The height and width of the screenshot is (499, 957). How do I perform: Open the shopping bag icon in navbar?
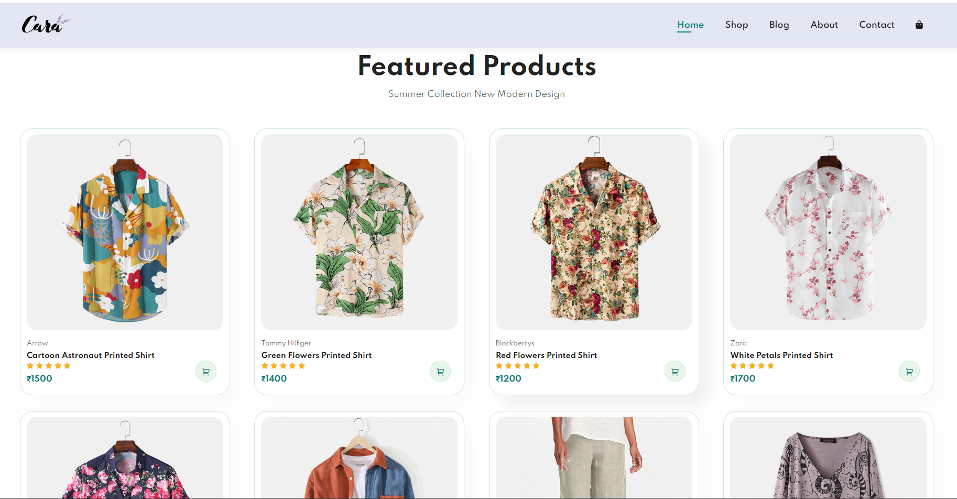[919, 25]
